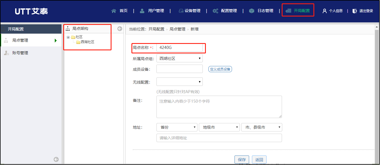
Task: Click the home icon beside 首页
Action: tap(114, 11)
